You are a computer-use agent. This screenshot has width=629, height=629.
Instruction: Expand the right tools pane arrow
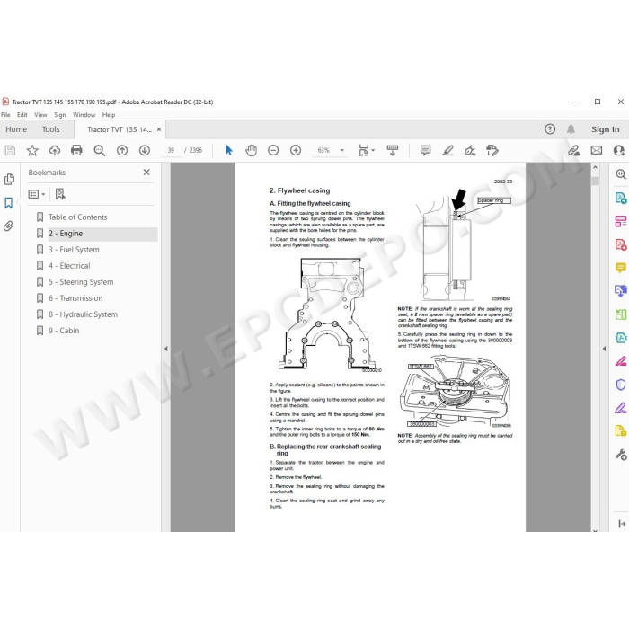[x=604, y=349]
